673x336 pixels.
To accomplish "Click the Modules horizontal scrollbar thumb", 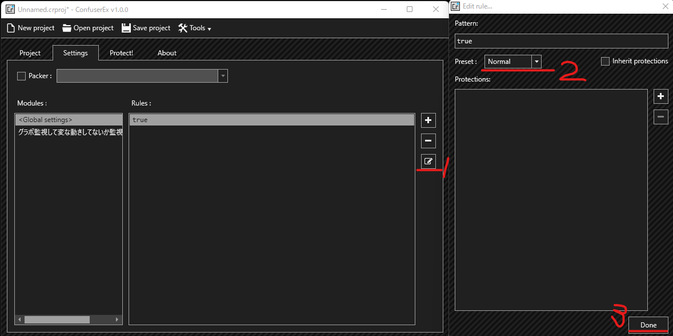I will (x=57, y=319).
